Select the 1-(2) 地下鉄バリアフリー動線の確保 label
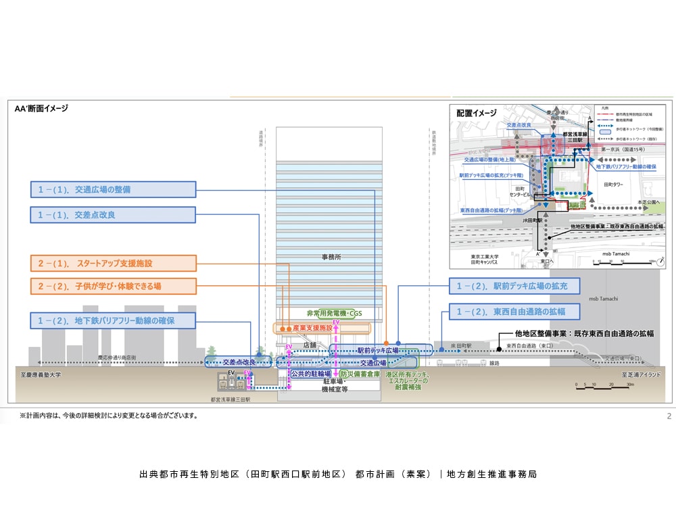 113,320
